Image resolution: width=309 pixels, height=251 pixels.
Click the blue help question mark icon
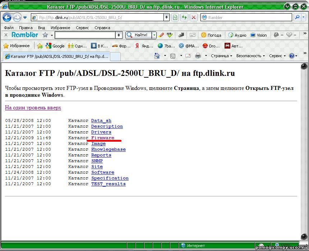[292, 56]
